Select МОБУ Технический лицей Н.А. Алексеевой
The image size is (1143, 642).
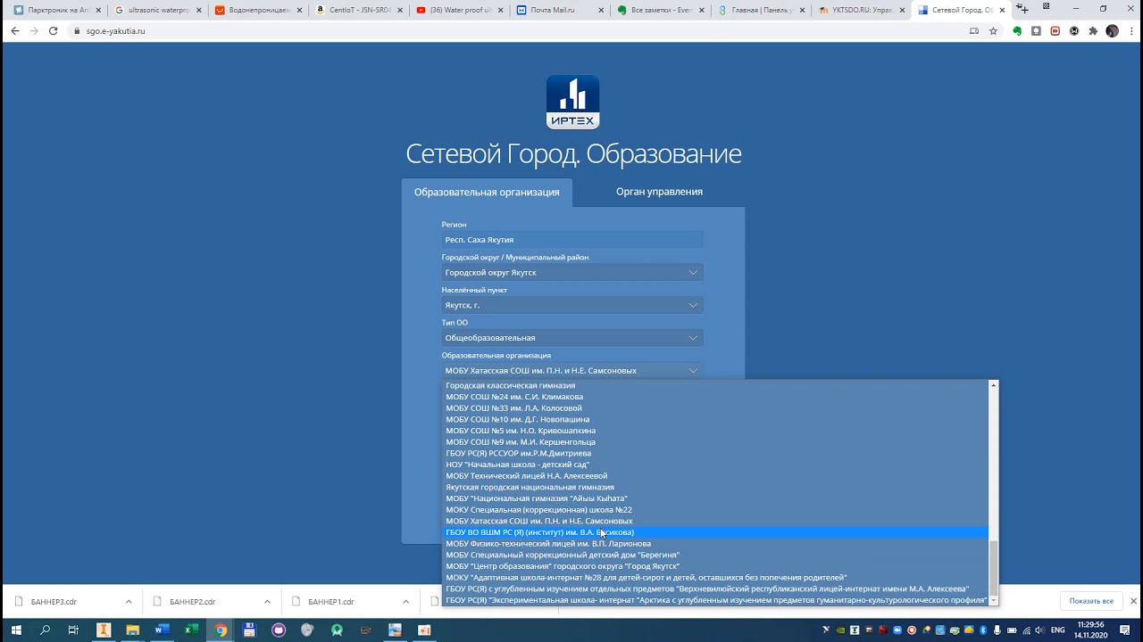pos(716,476)
